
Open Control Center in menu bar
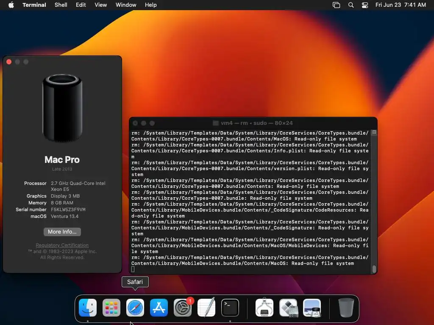click(x=365, y=5)
